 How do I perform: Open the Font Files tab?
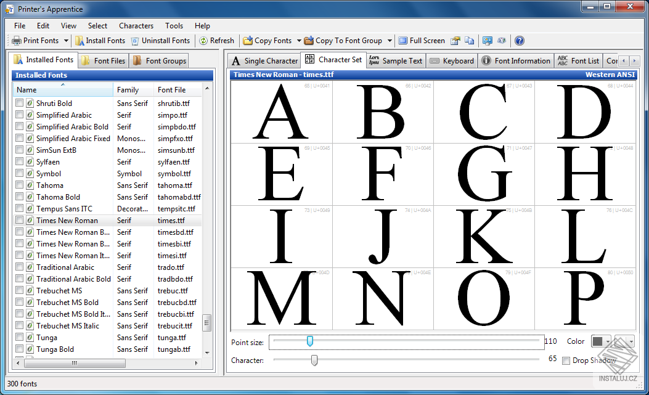click(104, 61)
